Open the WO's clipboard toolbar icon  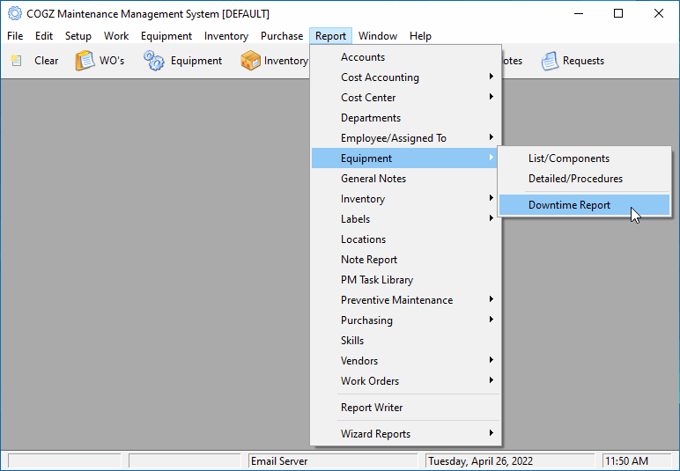pyautogui.click(x=85, y=61)
